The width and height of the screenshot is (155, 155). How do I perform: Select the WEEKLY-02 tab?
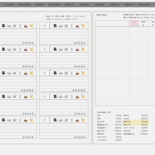(x=84, y=5)
